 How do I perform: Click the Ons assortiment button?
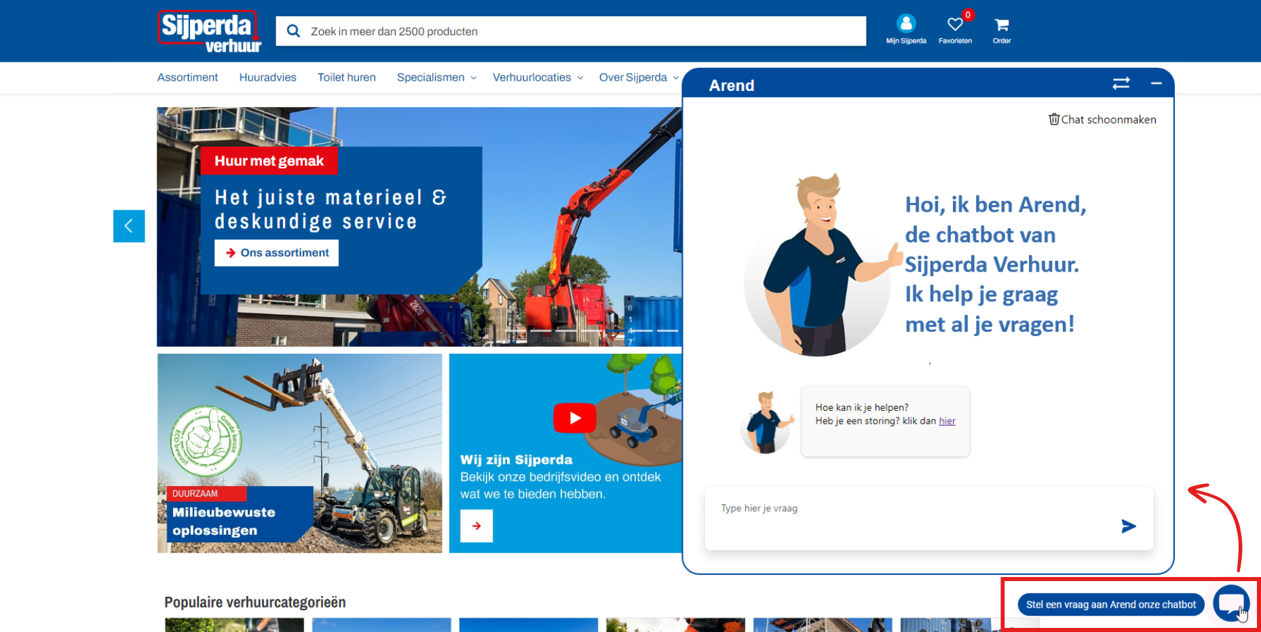pyautogui.click(x=276, y=253)
